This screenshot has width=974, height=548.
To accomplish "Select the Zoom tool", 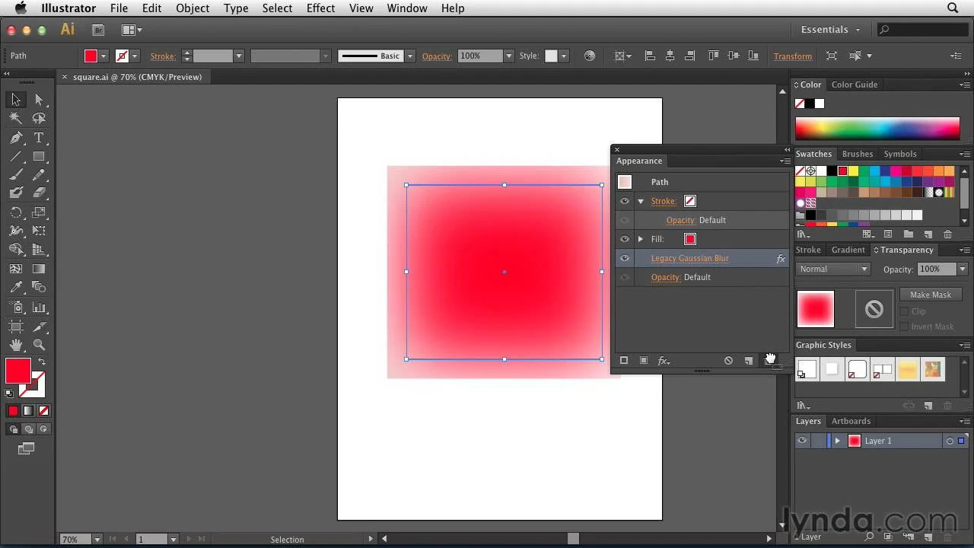I will point(40,345).
